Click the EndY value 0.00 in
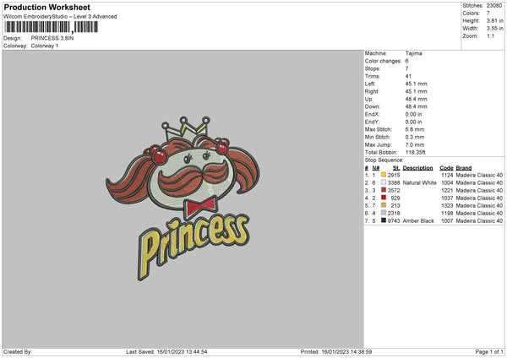 [x=413, y=122]
